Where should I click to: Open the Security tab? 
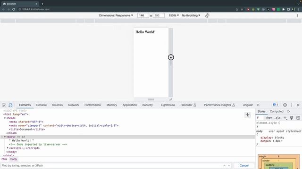[x=148, y=105]
